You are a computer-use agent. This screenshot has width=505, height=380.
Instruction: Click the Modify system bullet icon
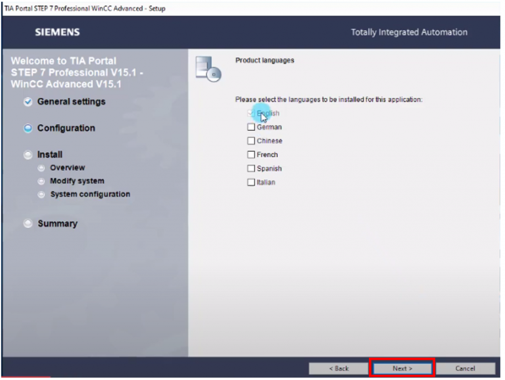(x=41, y=181)
